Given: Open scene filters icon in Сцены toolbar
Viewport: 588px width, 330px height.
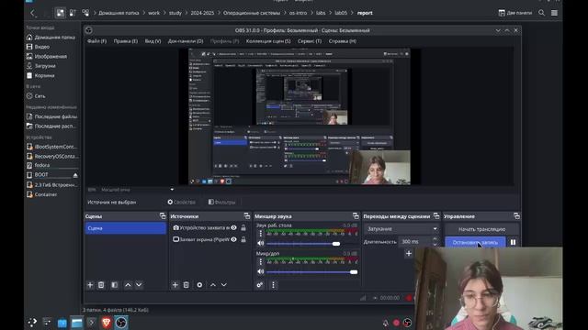Looking at the screenshot, I should click(x=114, y=285).
